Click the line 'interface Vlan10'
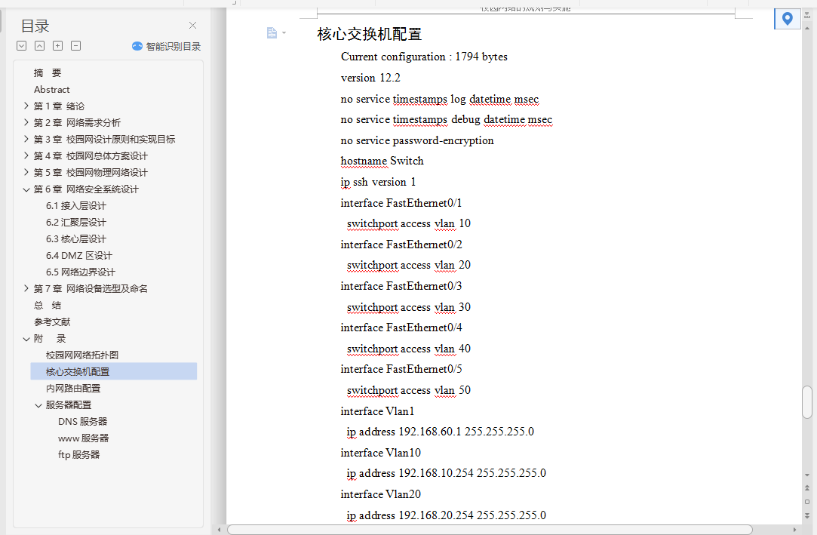 click(380, 453)
